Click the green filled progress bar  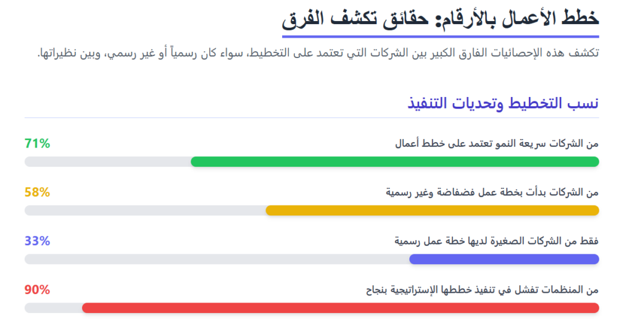pos(395,162)
